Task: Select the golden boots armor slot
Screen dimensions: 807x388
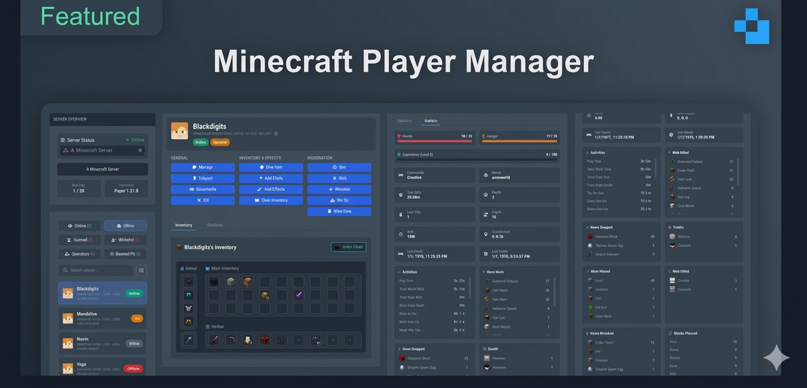Action: coord(188,322)
